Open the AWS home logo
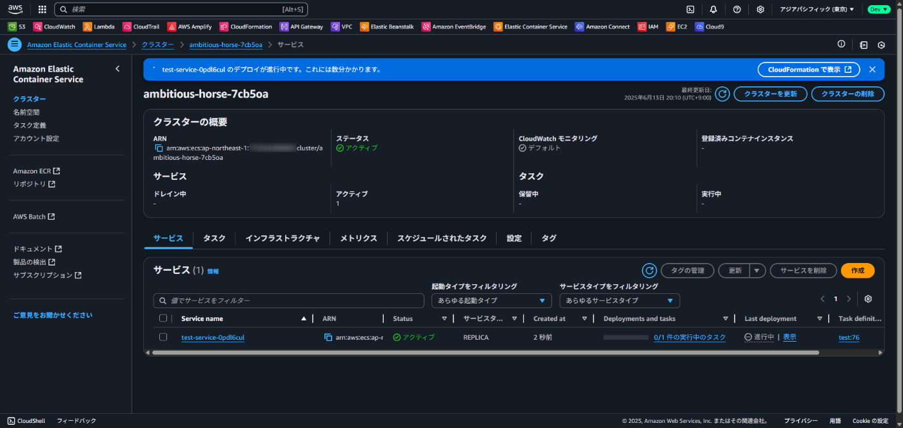Image resolution: width=903 pixels, height=428 pixels. 15,9
